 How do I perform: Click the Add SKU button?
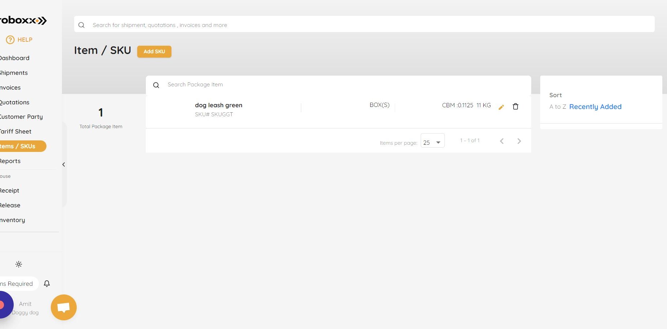click(x=154, y=51)
